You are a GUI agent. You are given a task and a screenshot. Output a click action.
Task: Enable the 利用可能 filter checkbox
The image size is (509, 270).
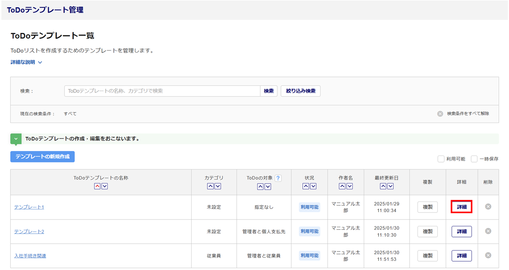[x=441, y=159]
